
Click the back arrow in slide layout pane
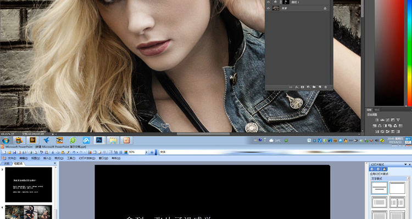[372, 169]
